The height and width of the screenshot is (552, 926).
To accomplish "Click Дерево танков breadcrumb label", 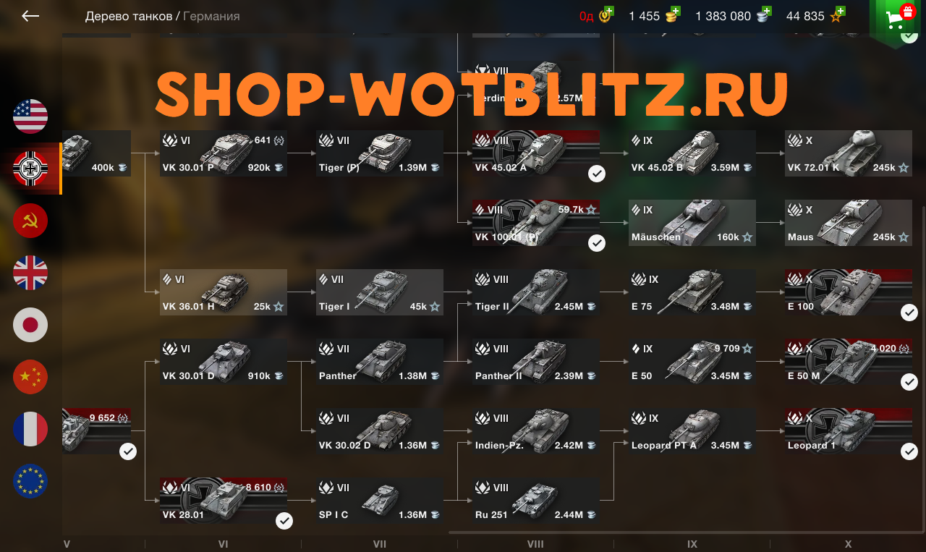I will coord(129,16).
